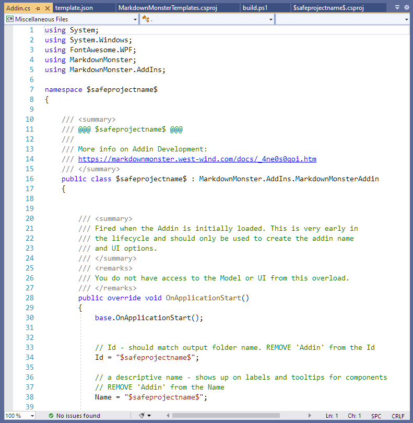
Task: Open the active files list dropdown
Action: (397, 7)
